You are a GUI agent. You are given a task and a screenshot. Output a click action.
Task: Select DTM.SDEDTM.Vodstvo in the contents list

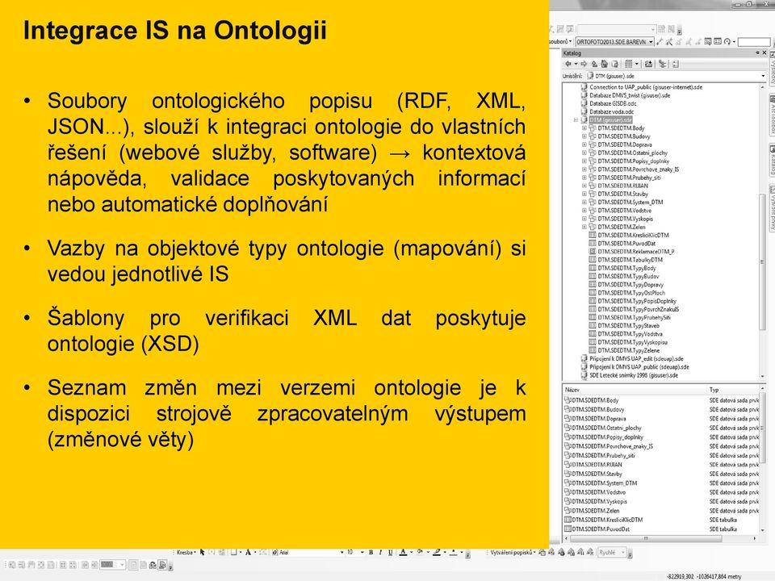point(598,492)
